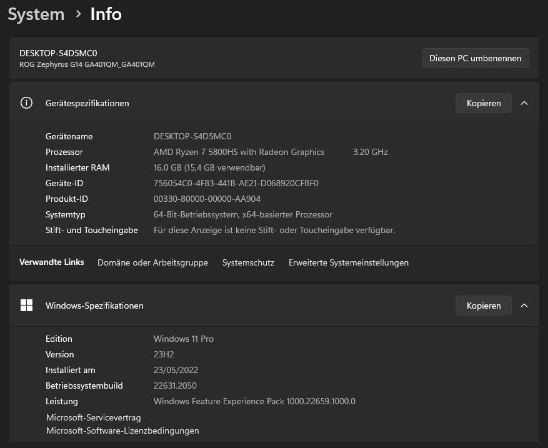Select the Version value 23H2
Image resolution: width=548 pixels, height=448 pixels.
pyautogui.click(x=164, y=354)
